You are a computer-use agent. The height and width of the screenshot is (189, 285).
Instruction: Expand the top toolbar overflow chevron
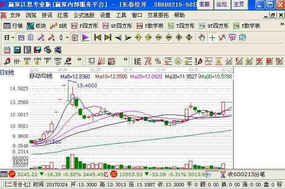(x=282, y=24)
